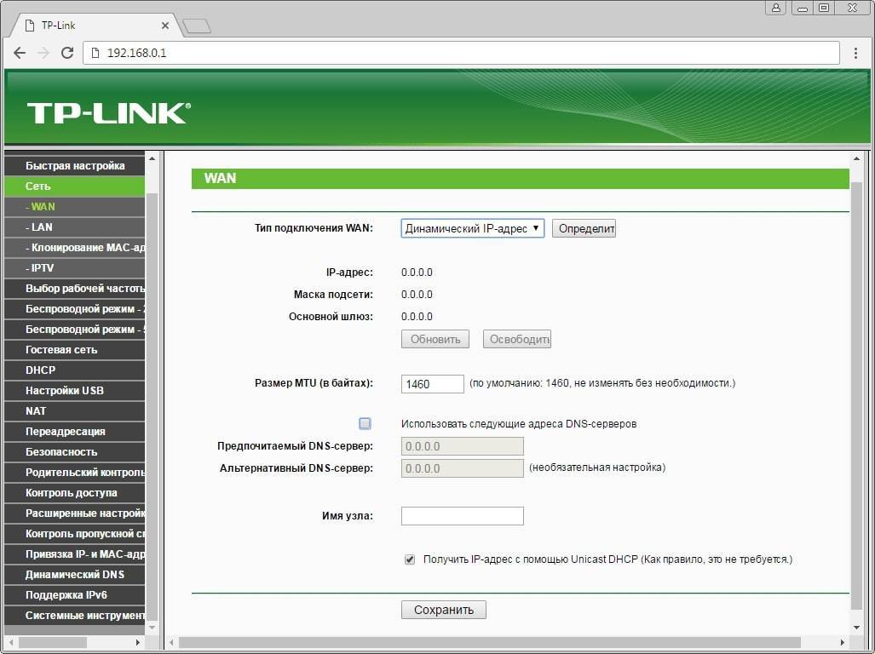Click the MTU size input field

[432, 384]
